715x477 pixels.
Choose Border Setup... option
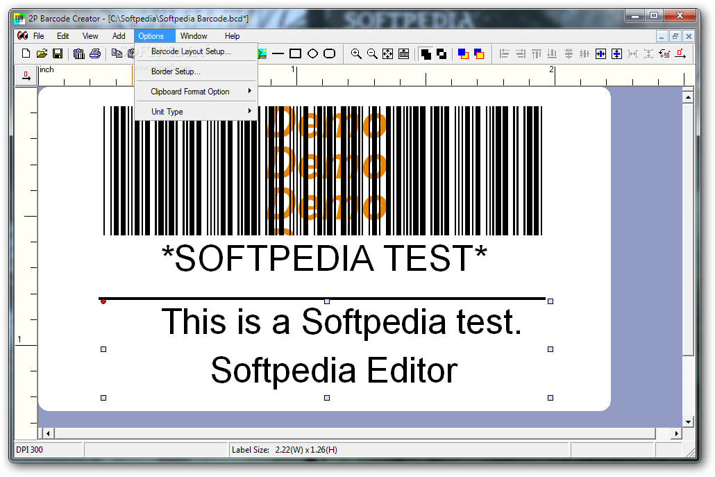coord(196,72)
